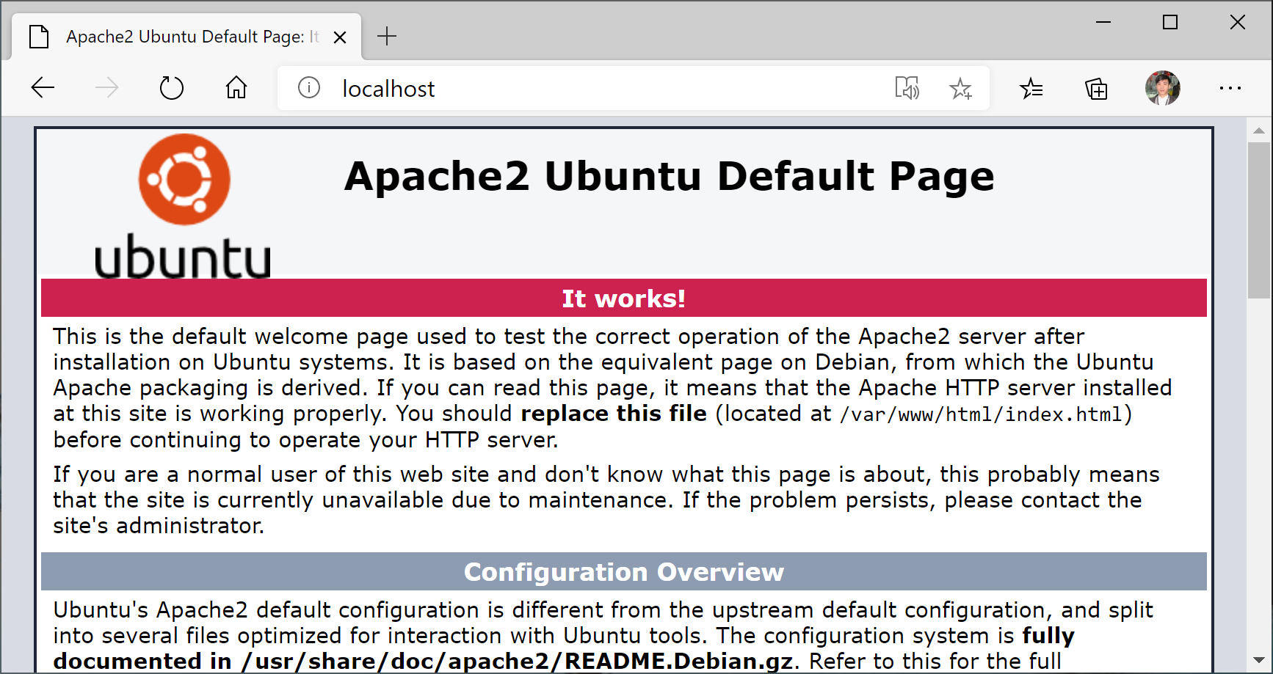Screen dimensions: 1273x674
Task: Click the scrollbar down arrow
Action: 1259,660
